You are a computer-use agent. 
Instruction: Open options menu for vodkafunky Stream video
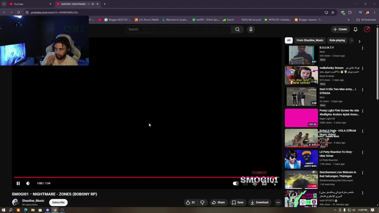[362, 68]
